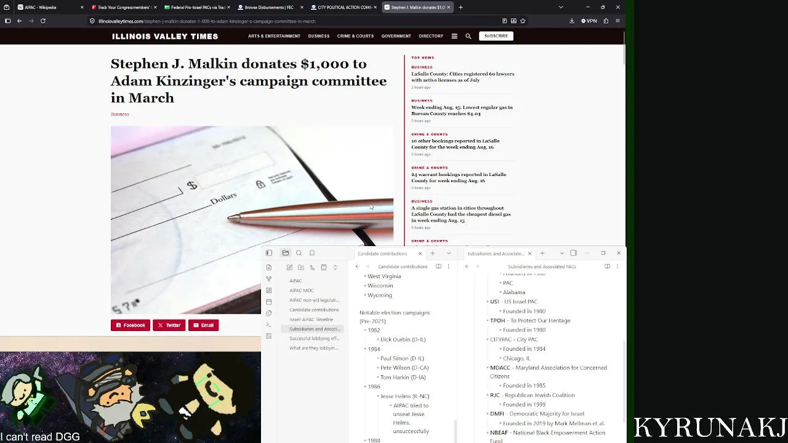The height and width of the screenshot is (443, 788).
Task: Open the Crime & Courts navigation section
Action: click(355, 36)
